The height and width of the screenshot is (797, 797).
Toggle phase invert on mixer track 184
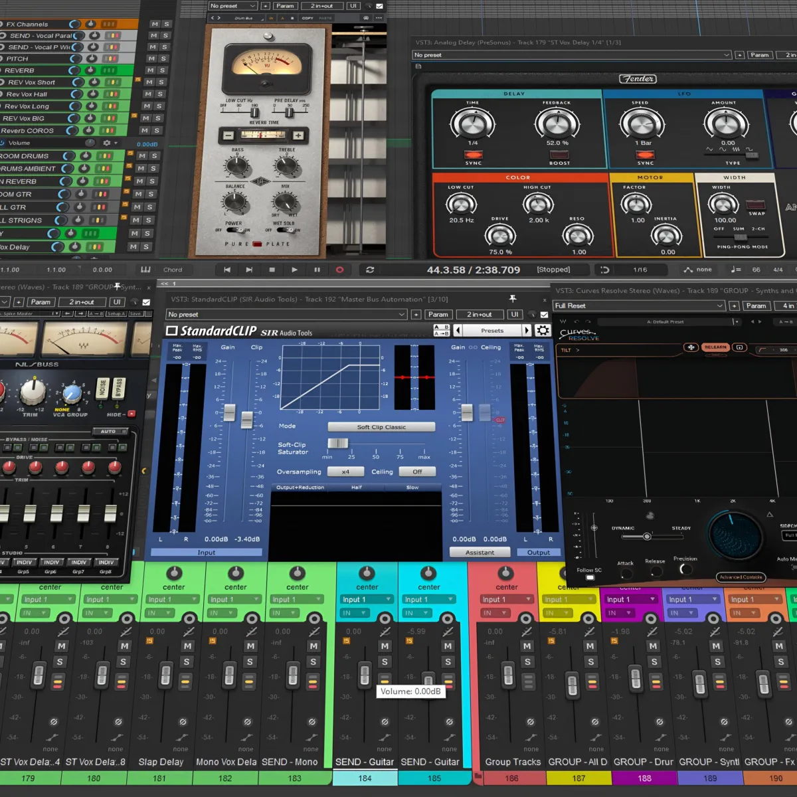pos(385,721)
